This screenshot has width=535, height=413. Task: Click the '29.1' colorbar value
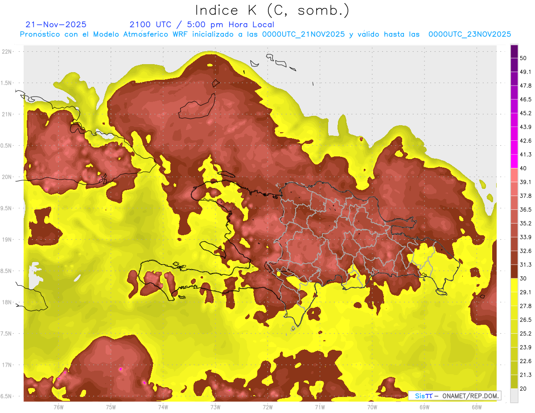click(x=526, y=292)
